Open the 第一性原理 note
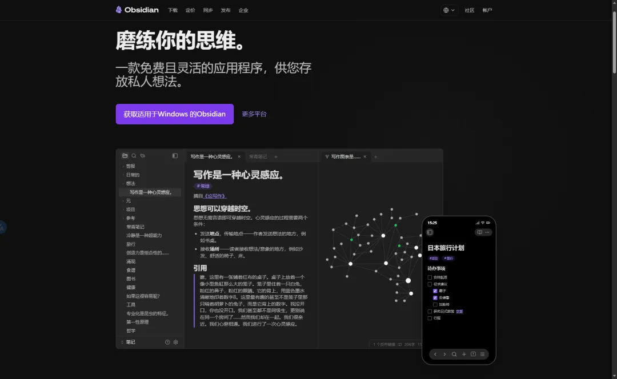Screen dimensions: 617x379 coord(137,322)
